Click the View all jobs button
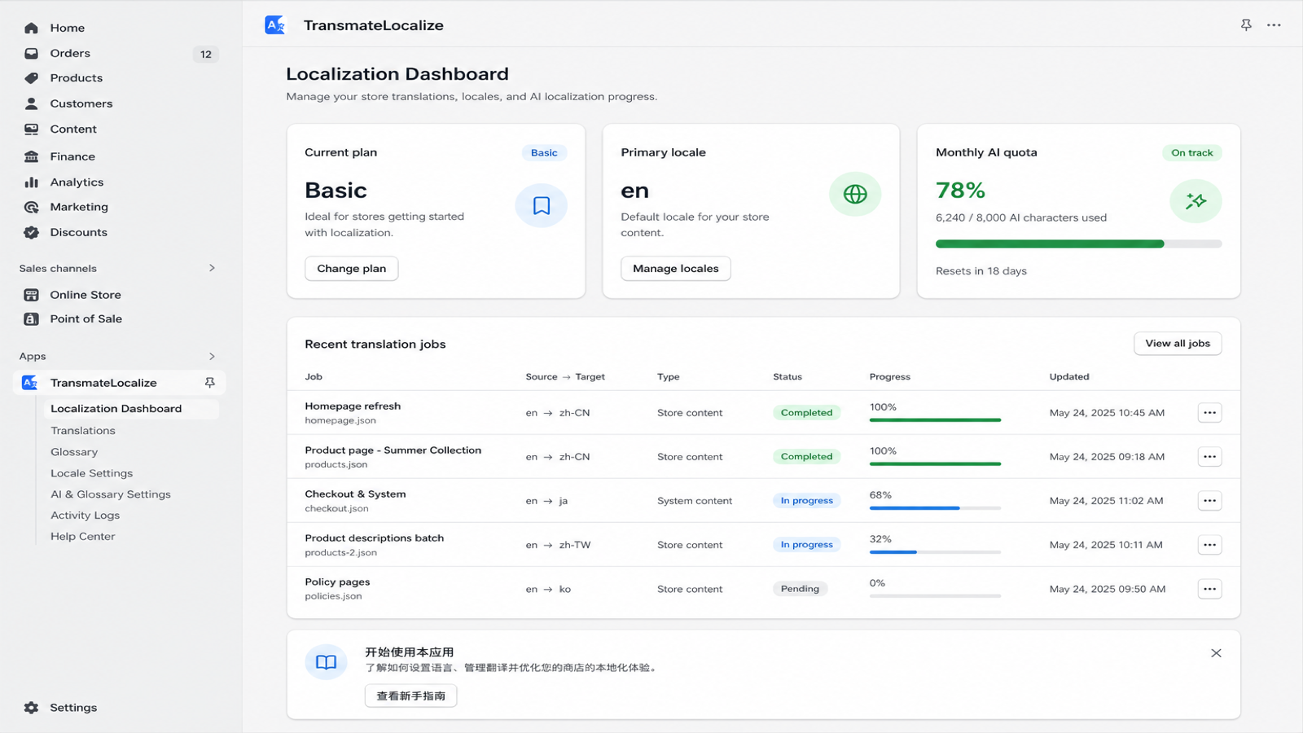The image size is (1303, 733). click(1178, 344)
